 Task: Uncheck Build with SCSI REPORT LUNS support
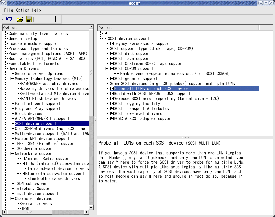tap(112, 93)
